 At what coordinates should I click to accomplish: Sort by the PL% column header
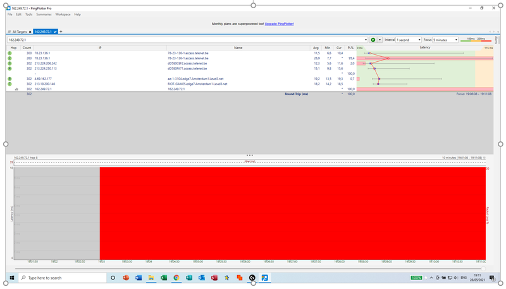tap(350, 47)
